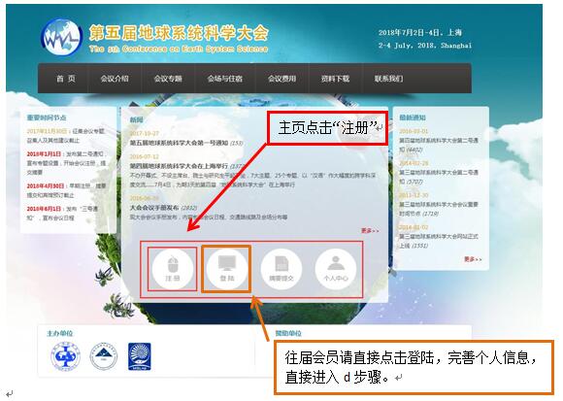Open the 登陆 monitor icon
563x401 pixels.
[227, 269]
